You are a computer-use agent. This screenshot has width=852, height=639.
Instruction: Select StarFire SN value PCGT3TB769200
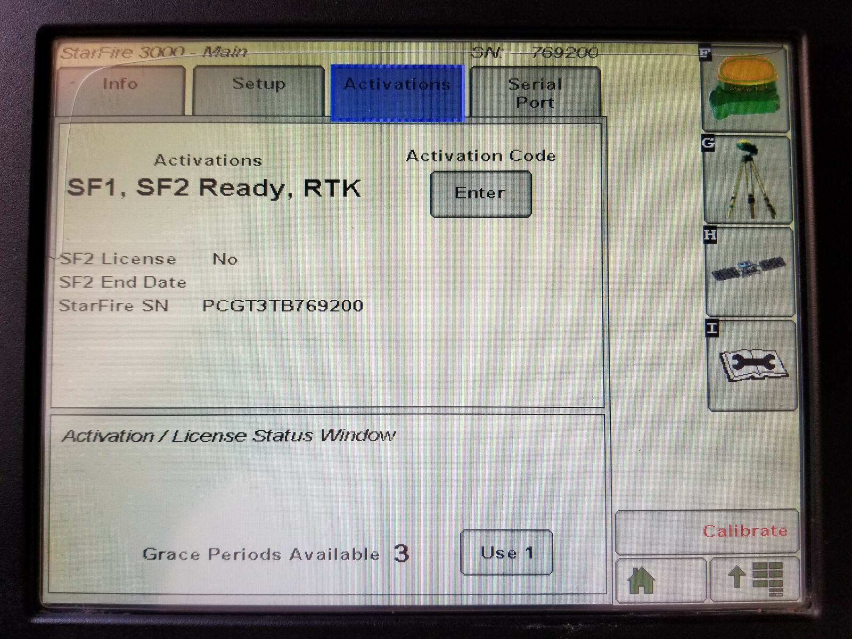tap(283, 306)
